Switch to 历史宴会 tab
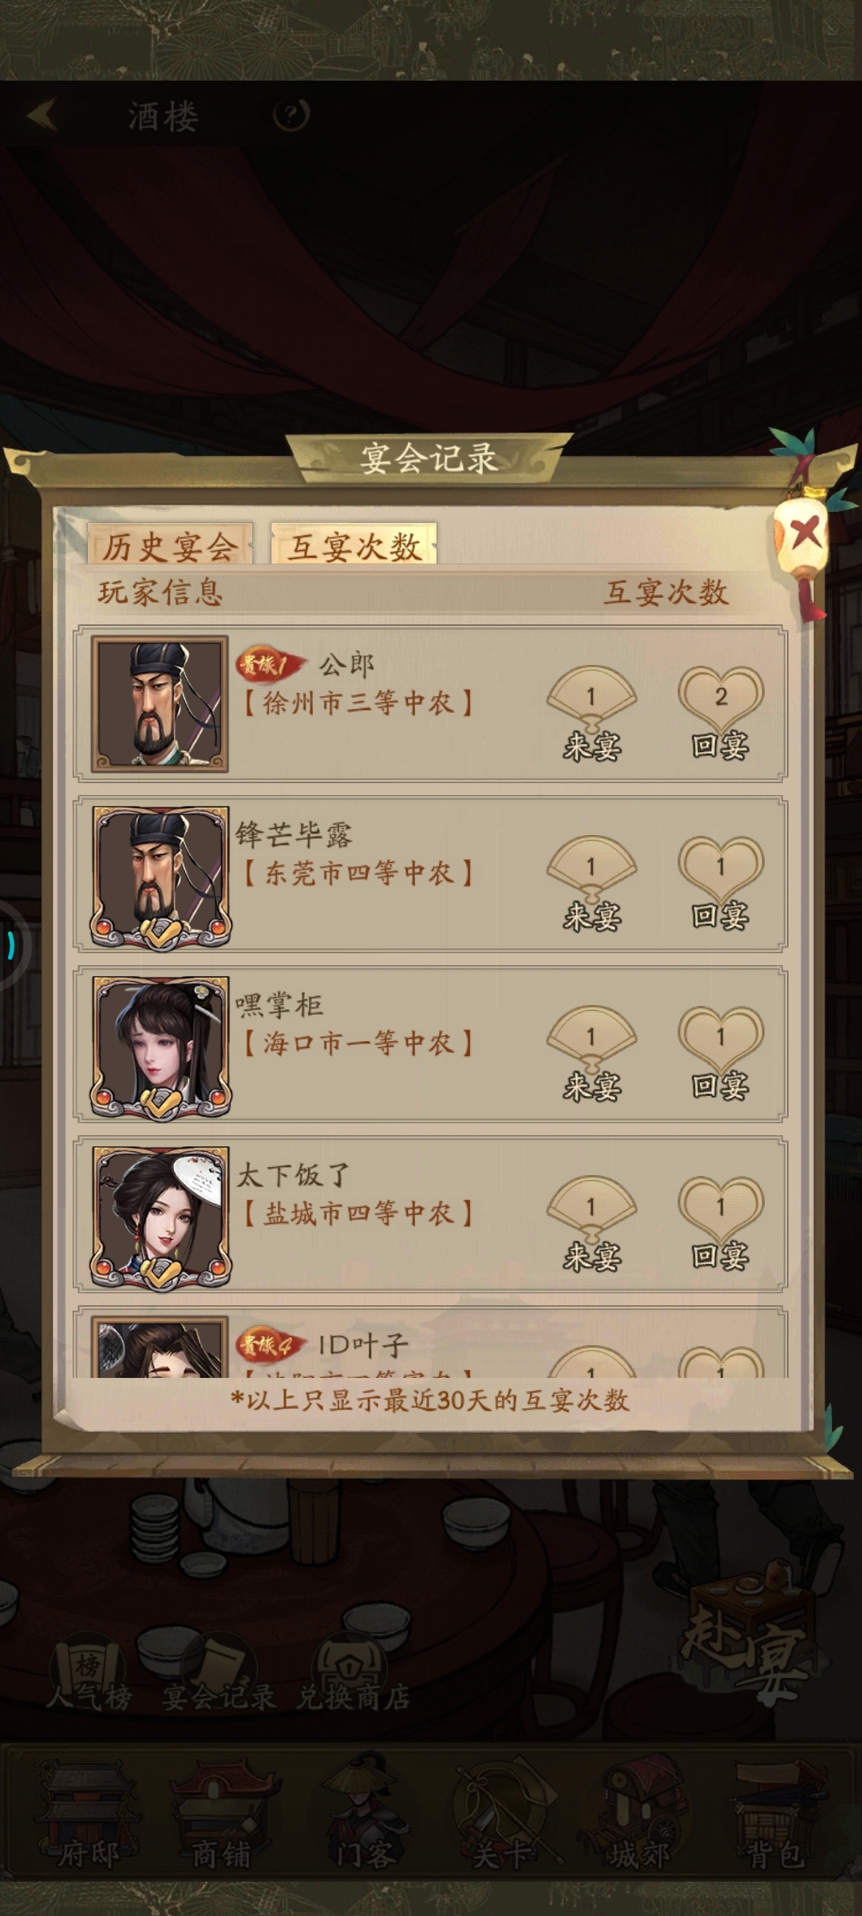 click(x=169, y=545)
